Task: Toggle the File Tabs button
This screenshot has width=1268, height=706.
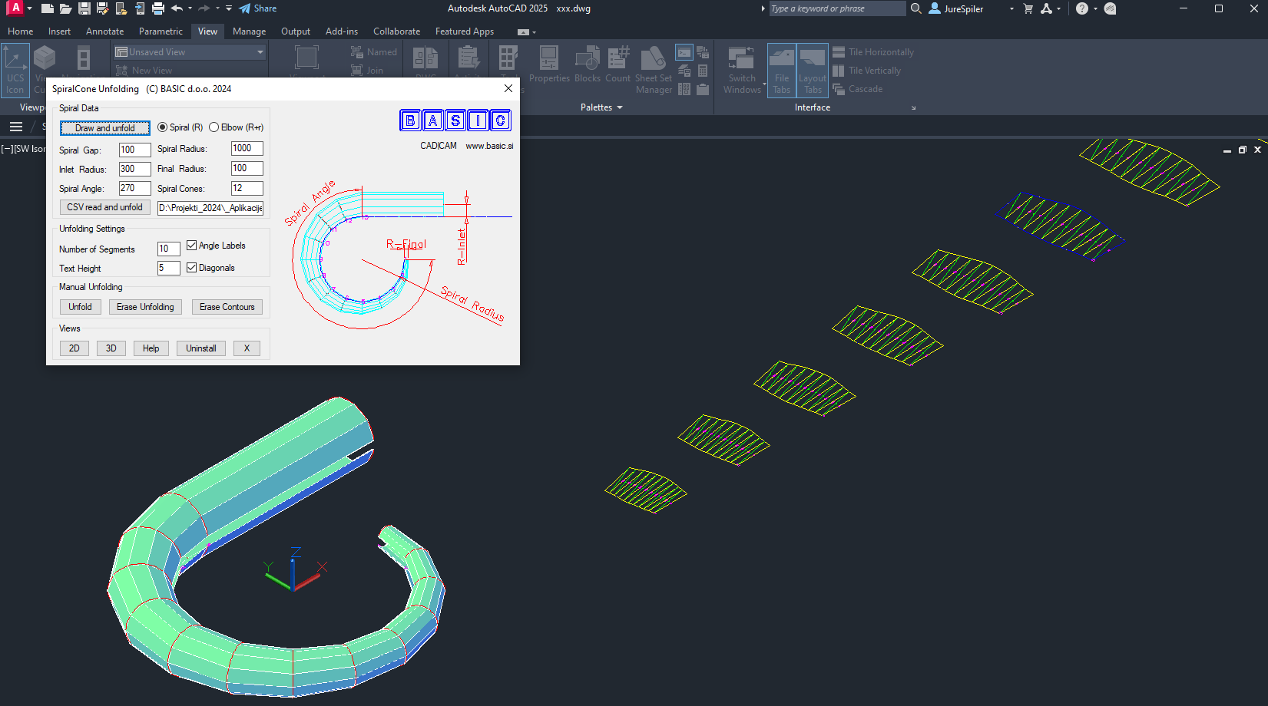Action: (781, 70)
